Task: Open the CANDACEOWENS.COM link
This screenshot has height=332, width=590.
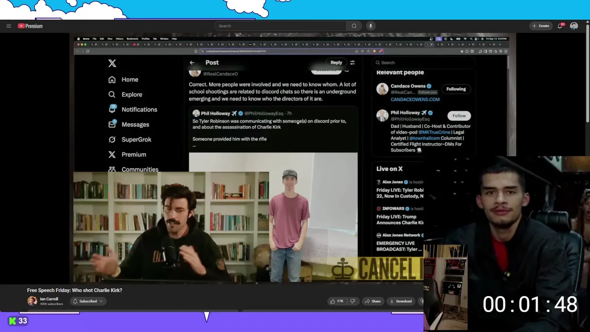Action: pyautogui.click(x=415, y=99)
